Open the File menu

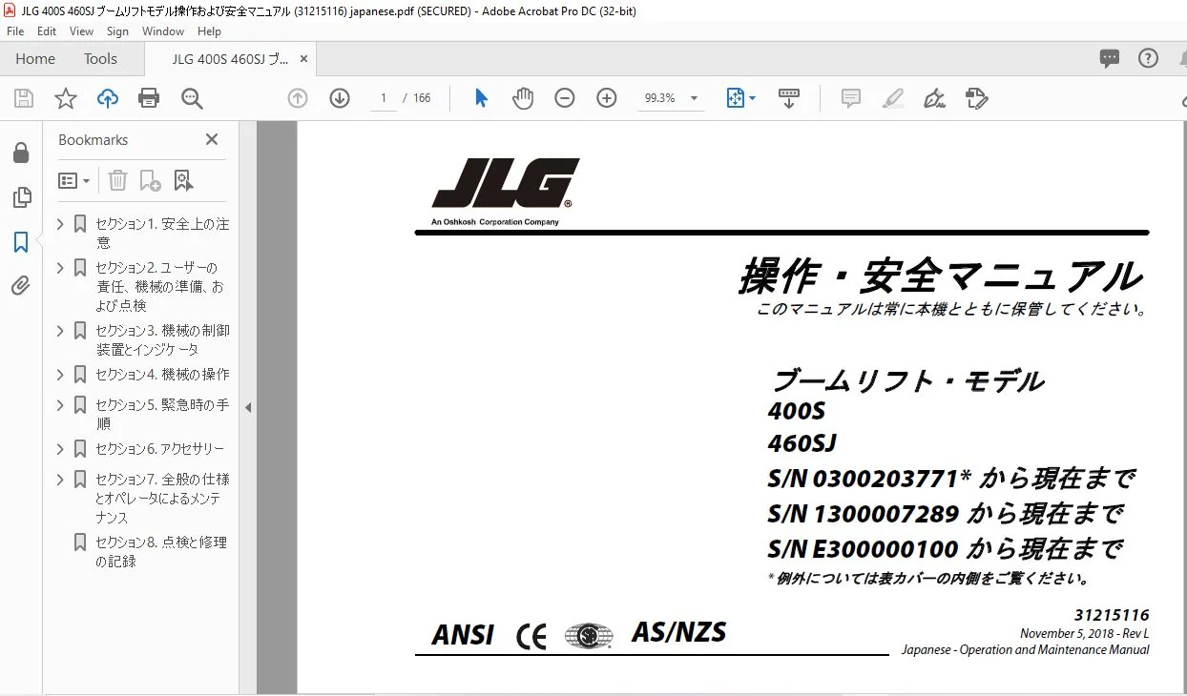(15, 31)
